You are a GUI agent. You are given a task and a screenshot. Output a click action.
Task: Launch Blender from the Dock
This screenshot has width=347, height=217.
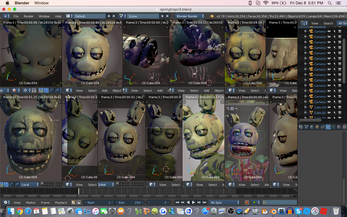273,211
